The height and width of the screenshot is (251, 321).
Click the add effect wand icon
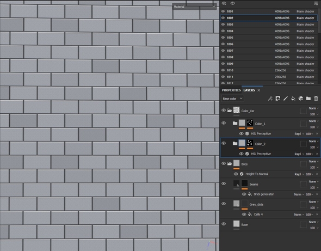(x=270, y=99)
